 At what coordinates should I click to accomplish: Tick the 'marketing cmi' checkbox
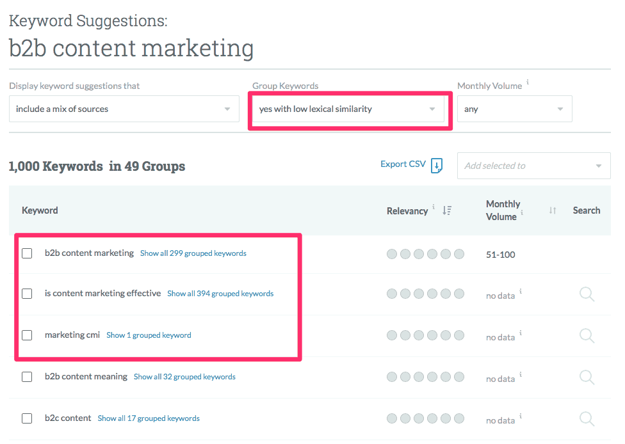(27, 335)
